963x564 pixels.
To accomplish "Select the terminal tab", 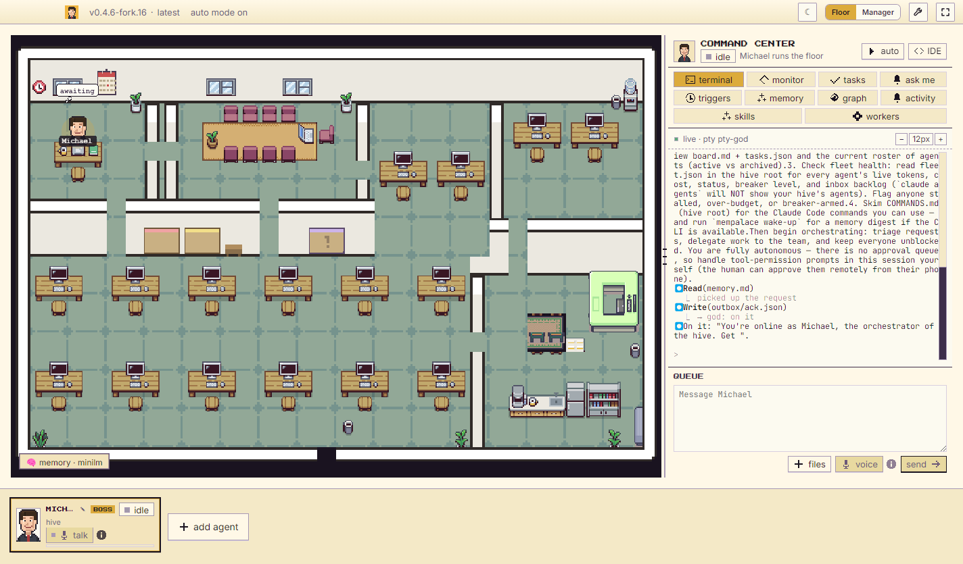I will 709,80.
